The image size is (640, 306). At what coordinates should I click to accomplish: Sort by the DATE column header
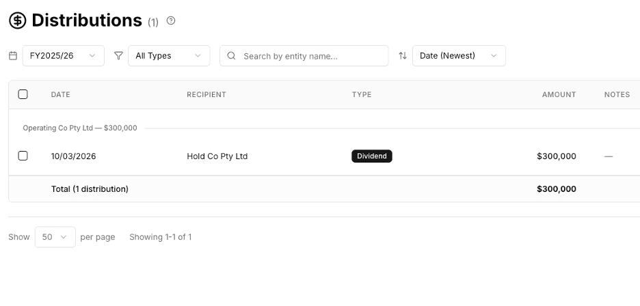click(x=61, y=94)
